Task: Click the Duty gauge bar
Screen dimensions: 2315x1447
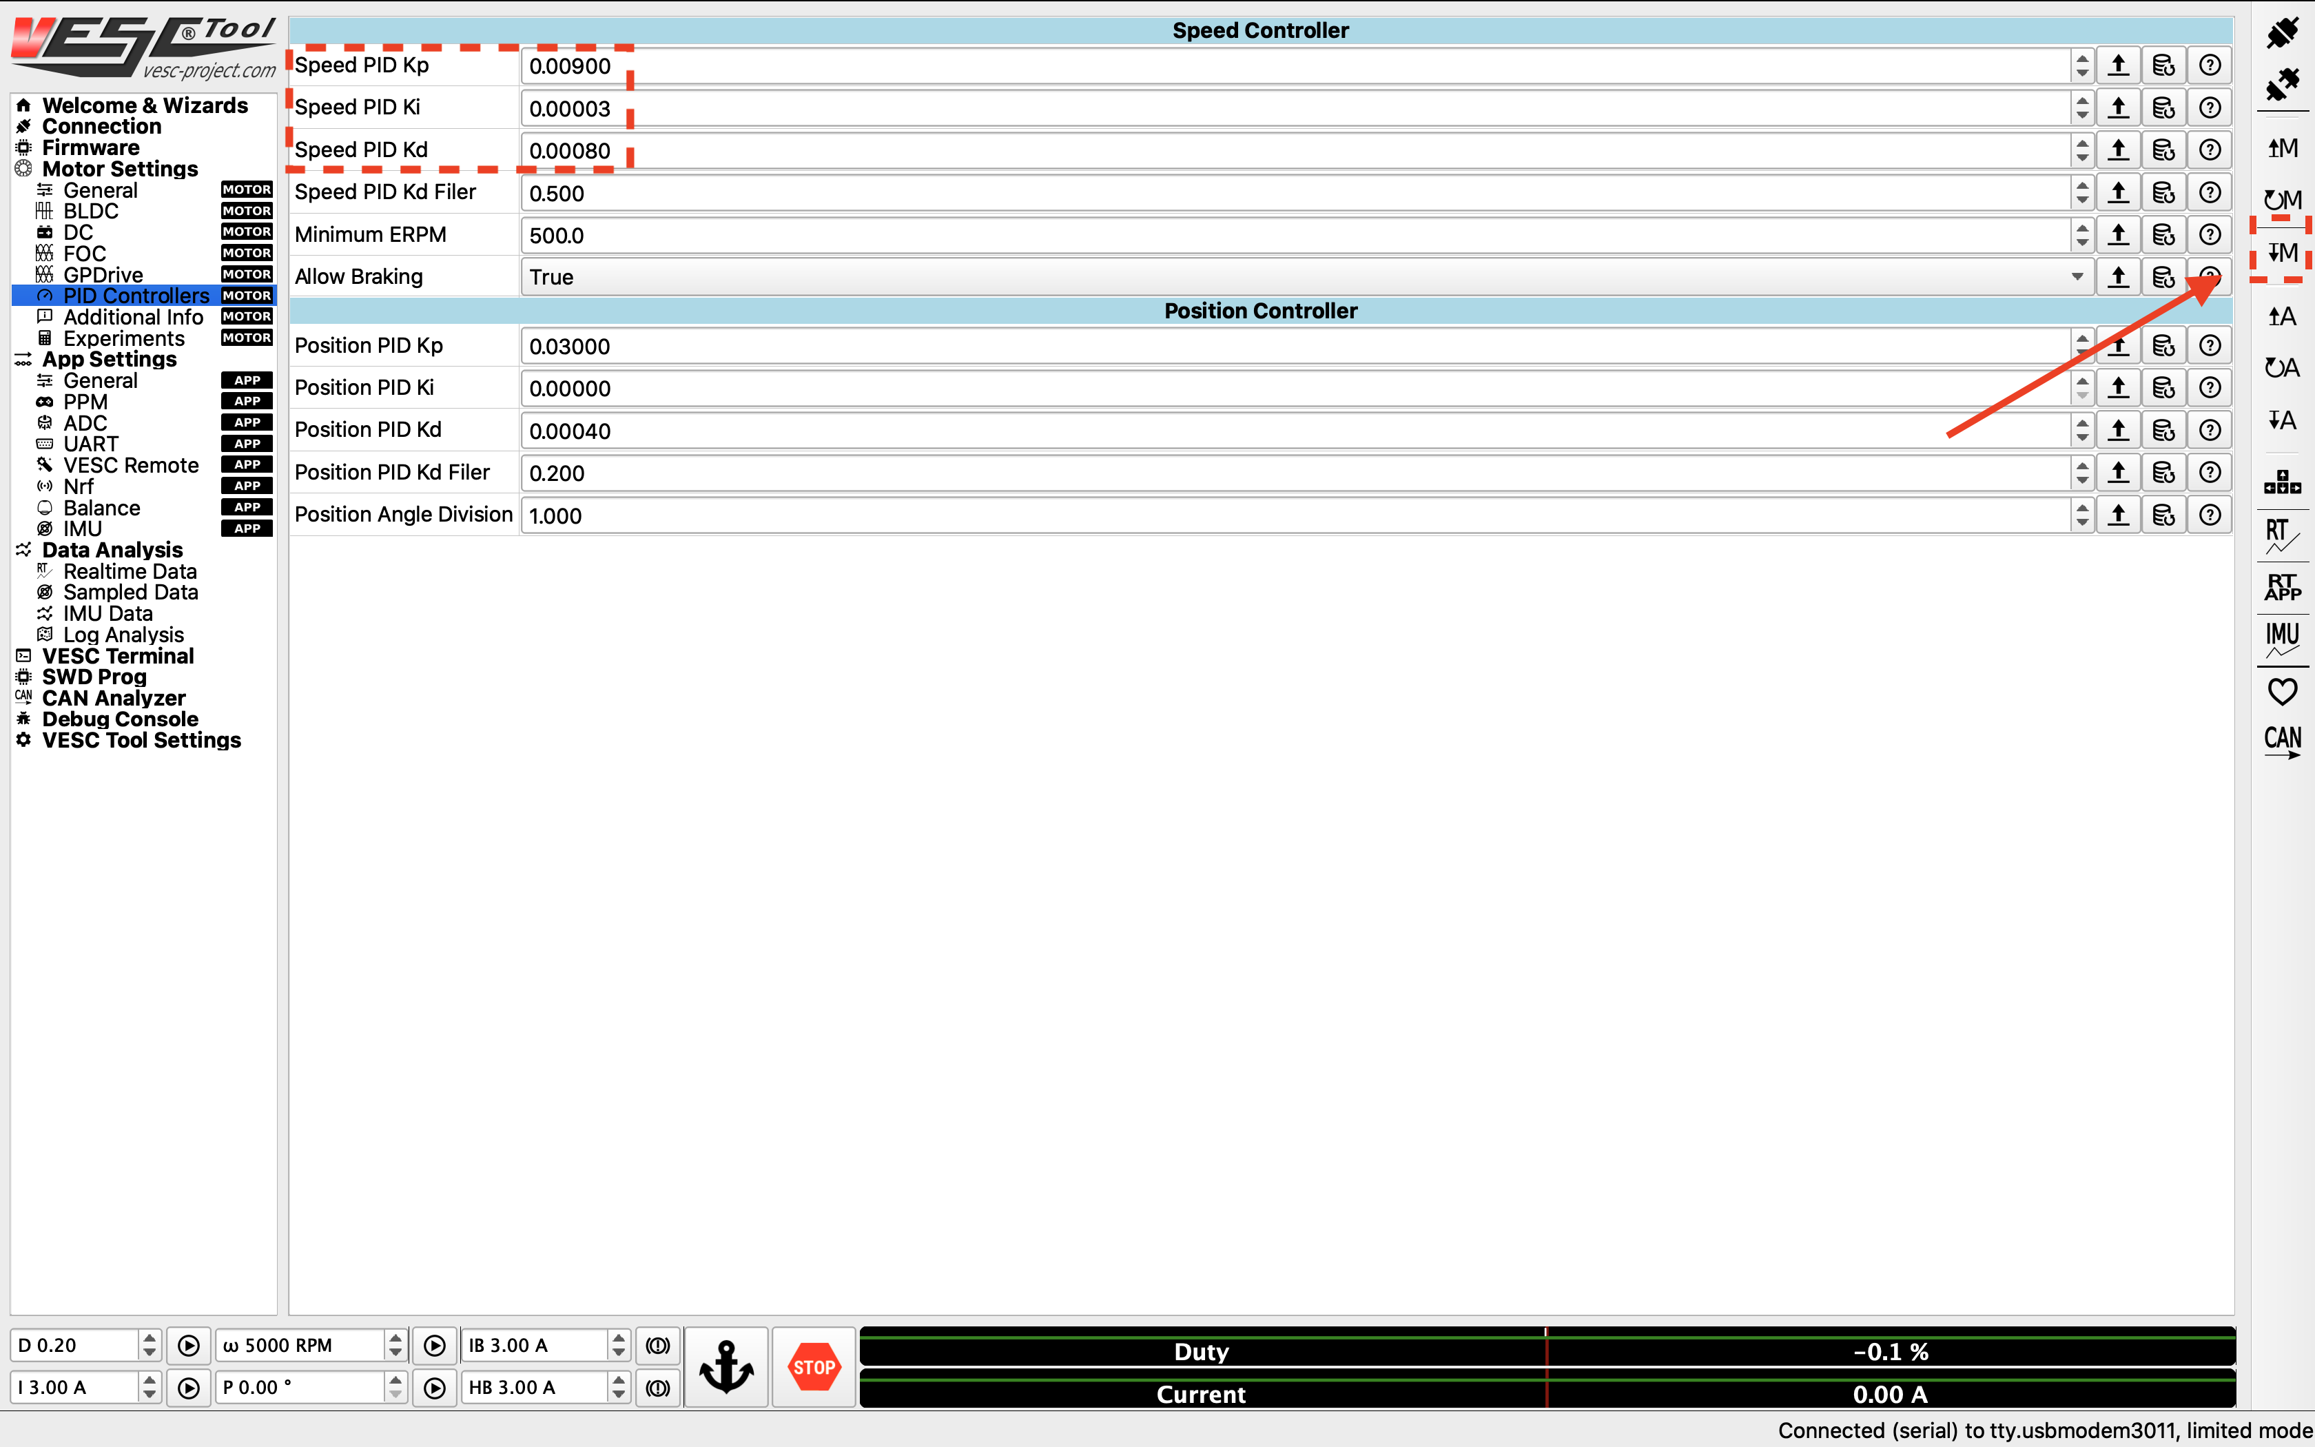Action: (x=1547, y=1348)
